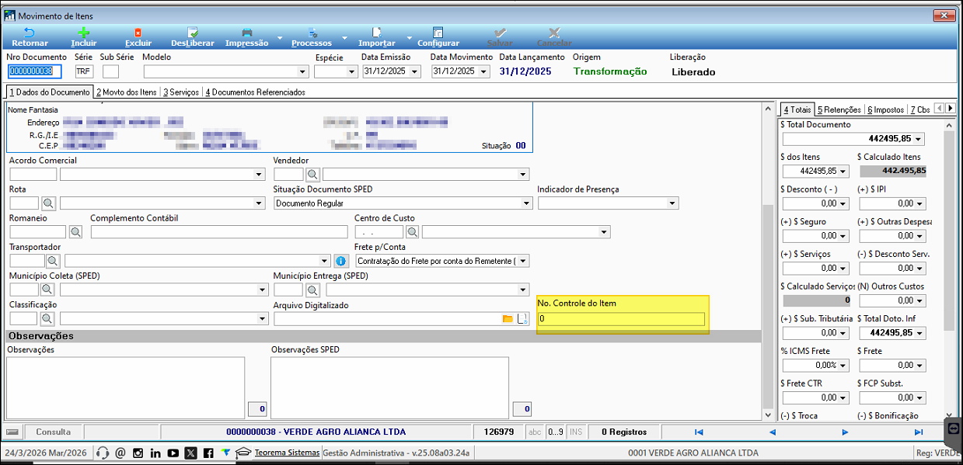Expand the Indicador de Presença dropdown

coord(672,203)
